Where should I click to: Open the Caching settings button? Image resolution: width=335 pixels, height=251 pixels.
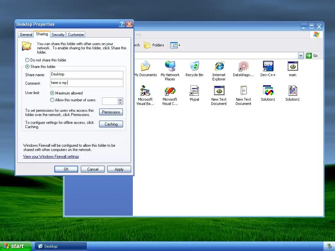coord(111,124)
